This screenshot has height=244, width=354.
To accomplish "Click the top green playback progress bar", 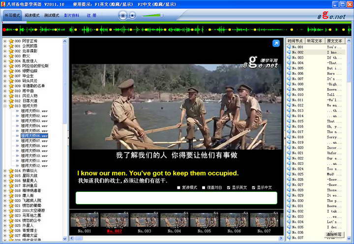I will pyautogui.click(x=177, y=22).
